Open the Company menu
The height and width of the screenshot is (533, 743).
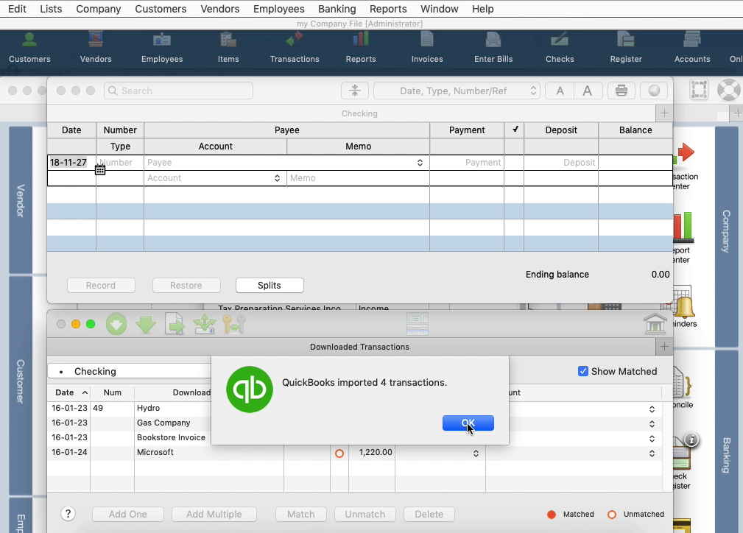coord(99,9)
